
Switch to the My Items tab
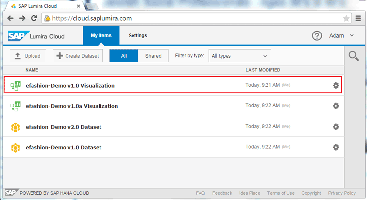101,35
